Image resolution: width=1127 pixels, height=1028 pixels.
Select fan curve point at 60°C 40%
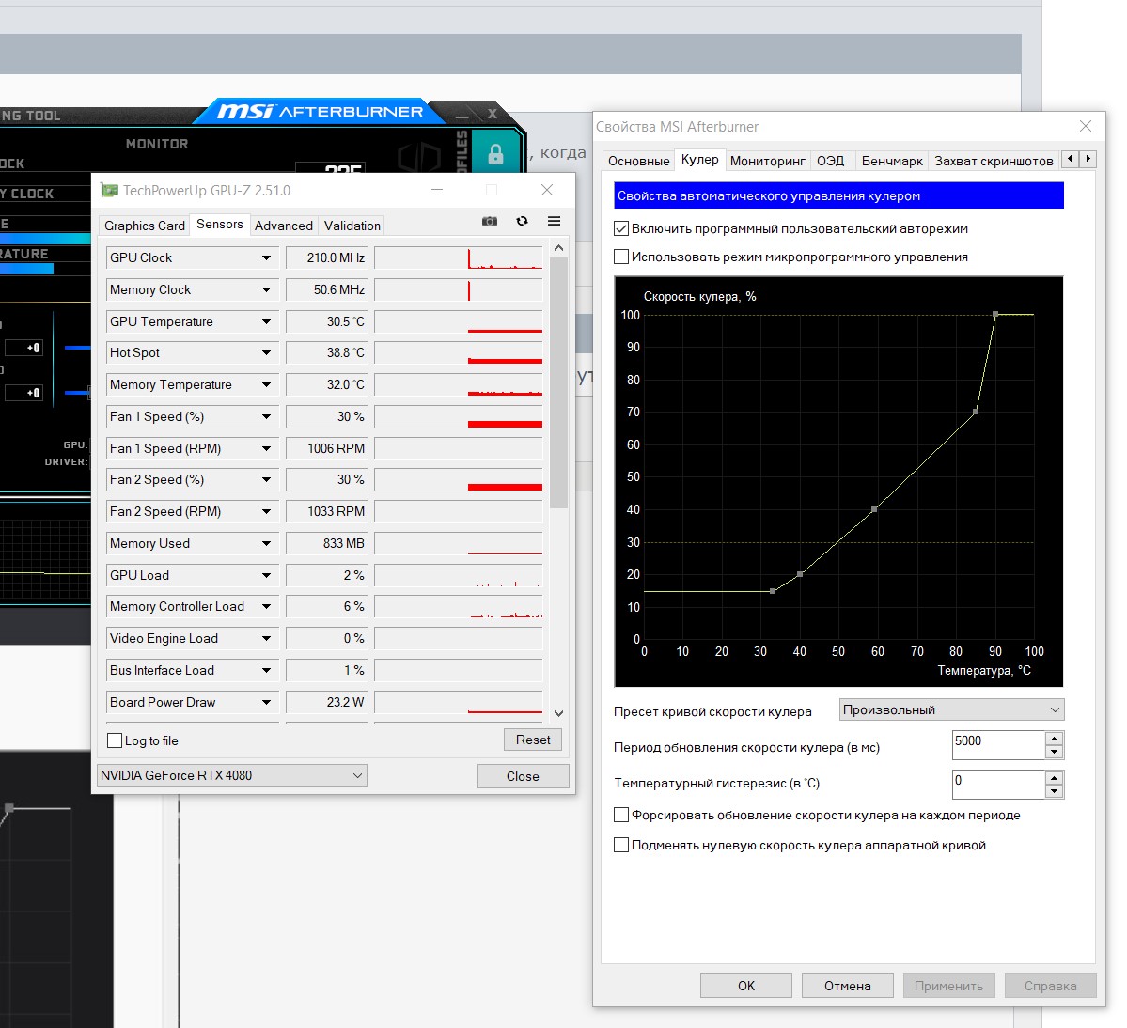tap(874, 509)
